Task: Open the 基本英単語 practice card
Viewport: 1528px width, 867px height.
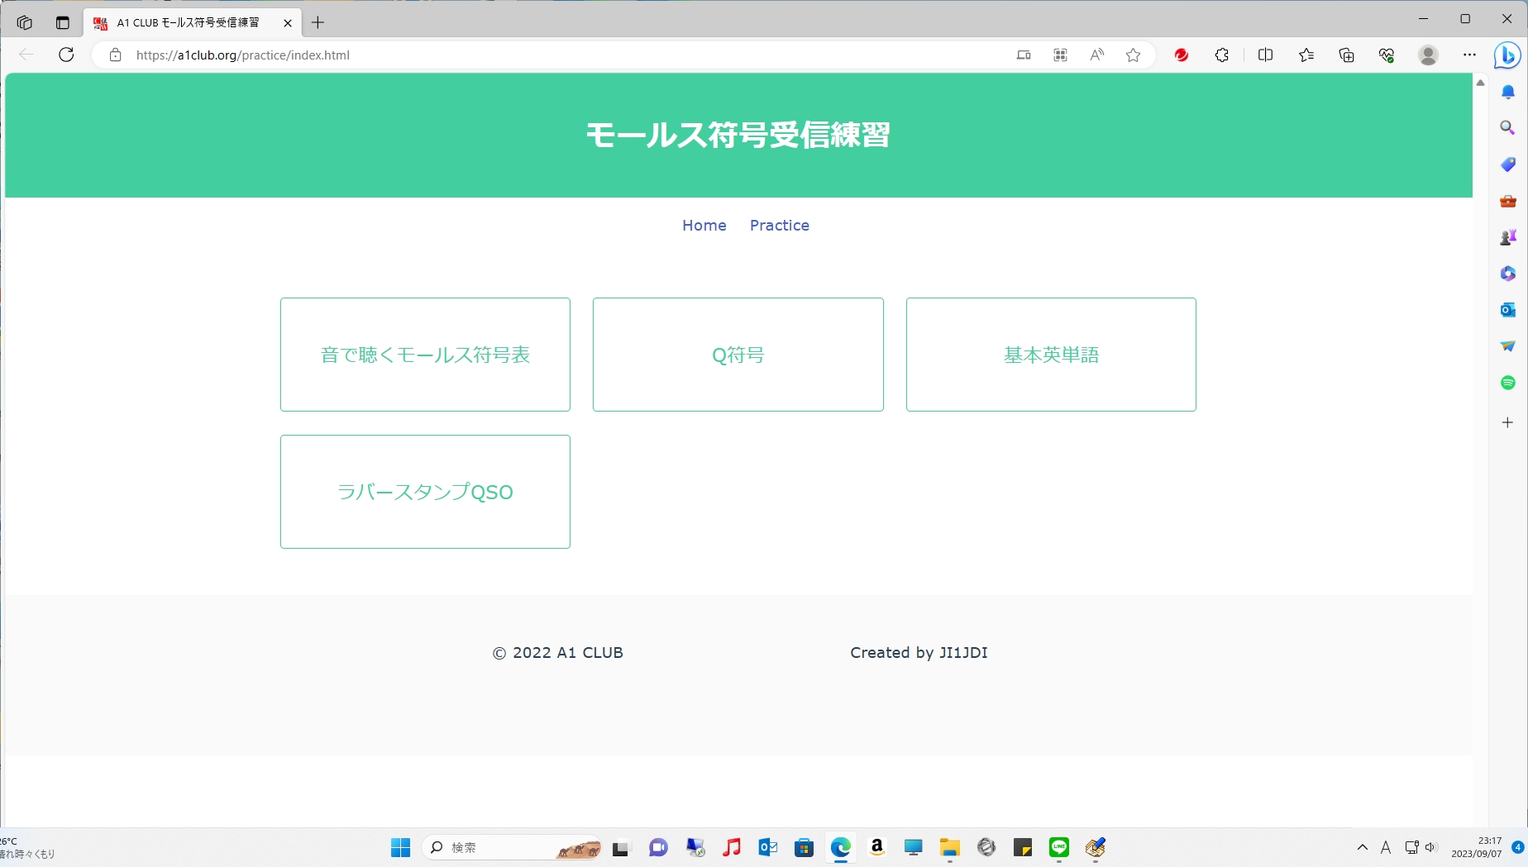Action: [x=1051, y=355]
